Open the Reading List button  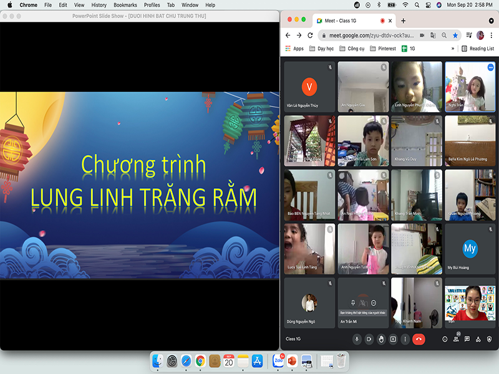click(478, 49)
